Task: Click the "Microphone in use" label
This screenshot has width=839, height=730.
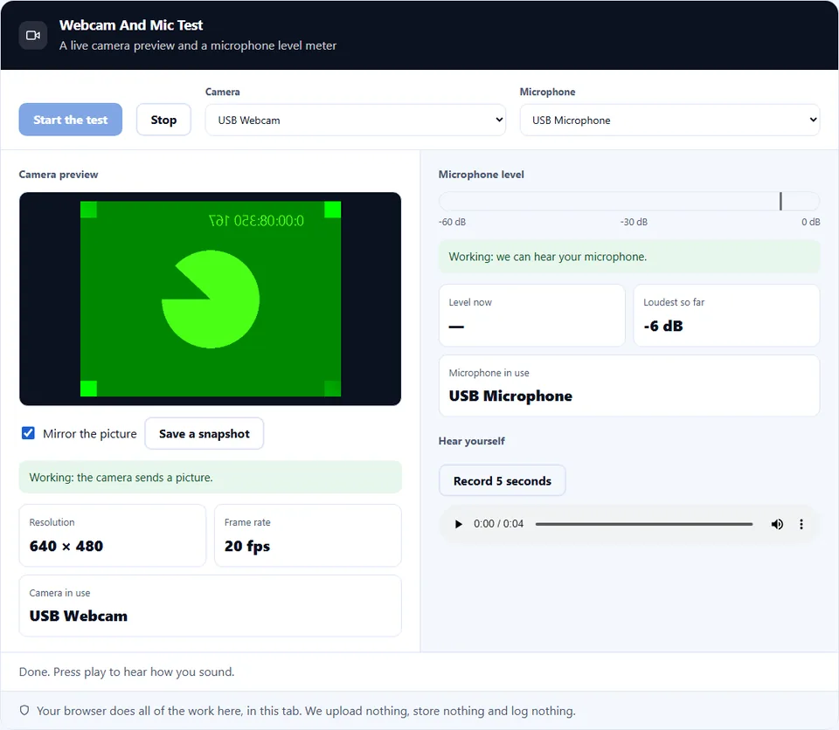Action: point(489,373)
